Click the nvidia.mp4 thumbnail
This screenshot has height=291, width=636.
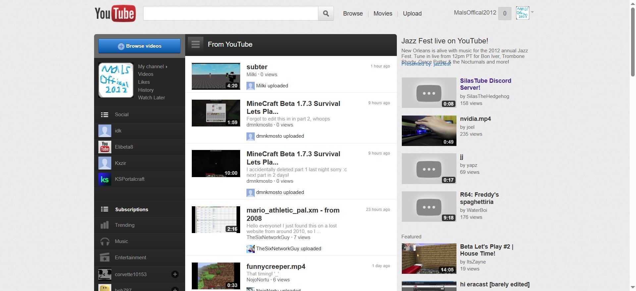429,131
